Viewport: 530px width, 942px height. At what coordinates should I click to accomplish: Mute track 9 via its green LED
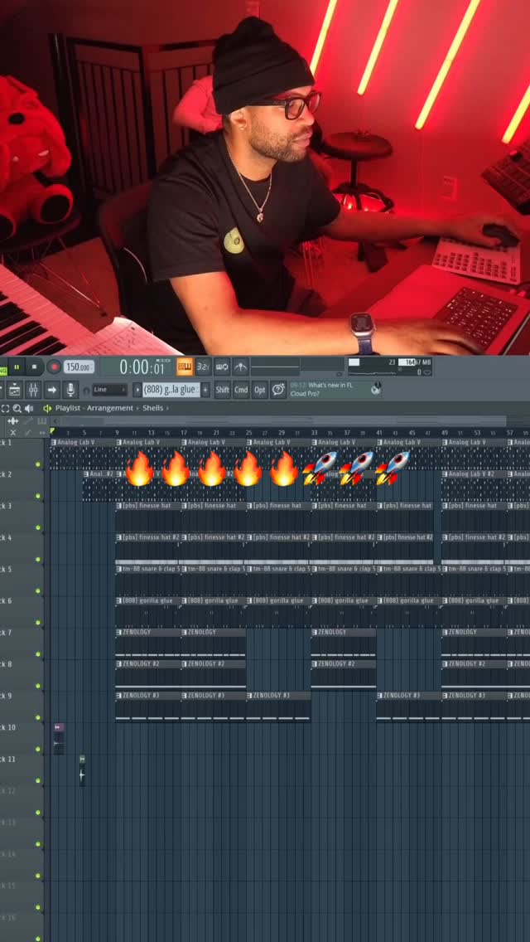click(38, 717)
